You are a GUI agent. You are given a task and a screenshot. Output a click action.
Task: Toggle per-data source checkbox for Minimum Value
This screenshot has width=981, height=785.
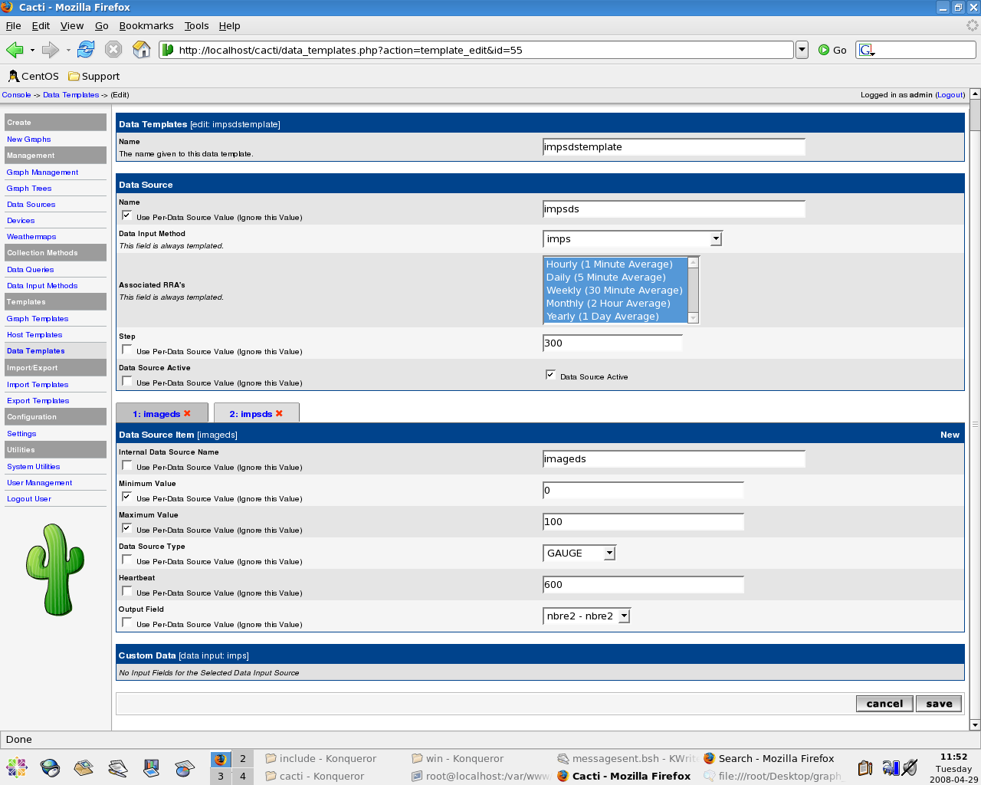pyautogui.click(x=126, y=497)
